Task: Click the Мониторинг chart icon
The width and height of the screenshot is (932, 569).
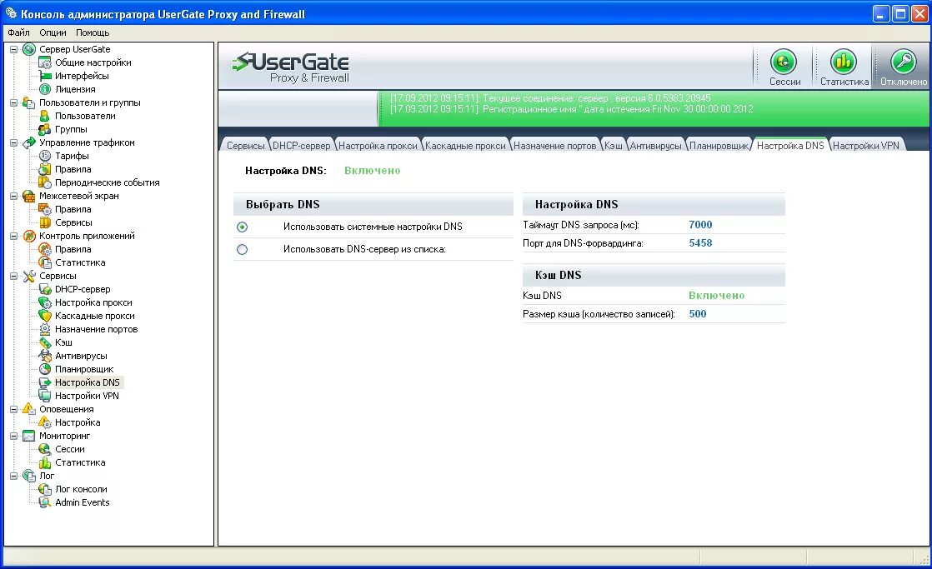Action: pos(28,436)
